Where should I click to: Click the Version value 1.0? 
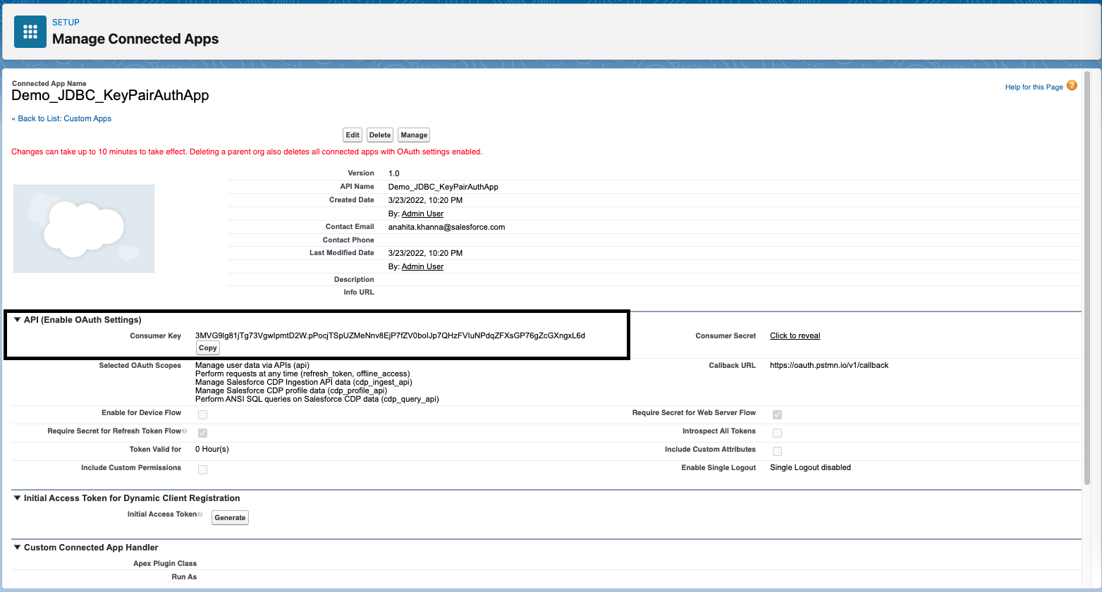pos(394,173)
